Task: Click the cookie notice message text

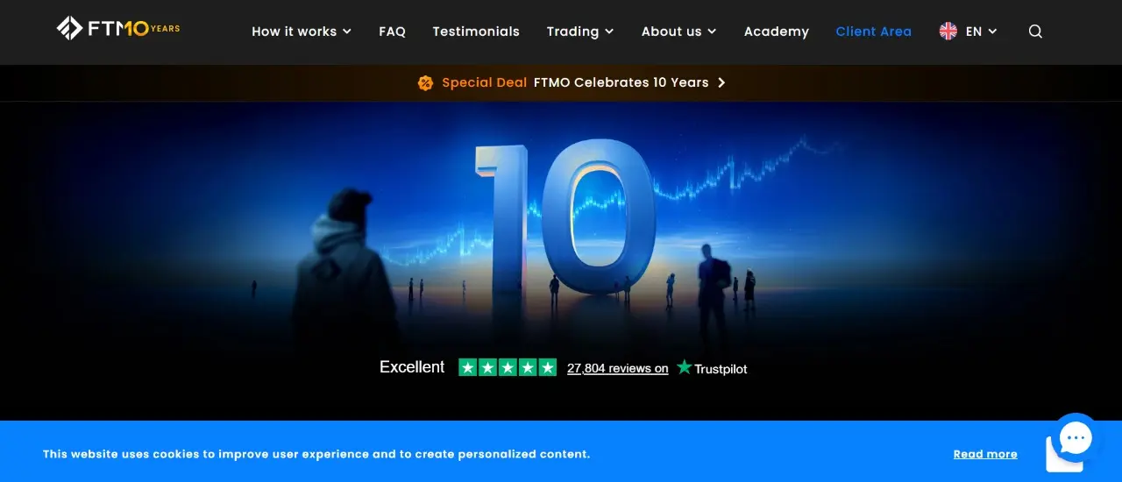Action: [x=316, y=454]
